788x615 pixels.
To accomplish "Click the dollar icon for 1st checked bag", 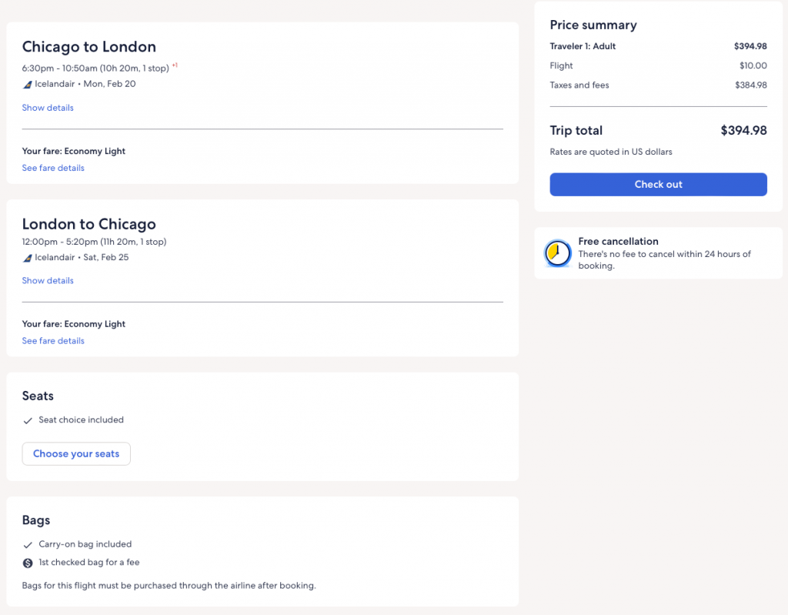I will pyautogui.click(x=28, y=563).
